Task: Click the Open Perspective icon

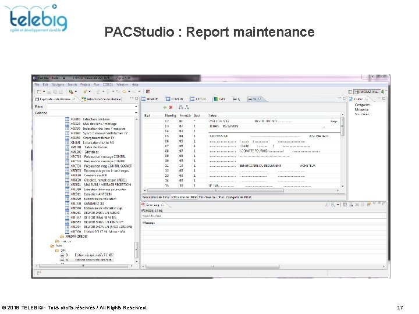Action: point(350,92)
